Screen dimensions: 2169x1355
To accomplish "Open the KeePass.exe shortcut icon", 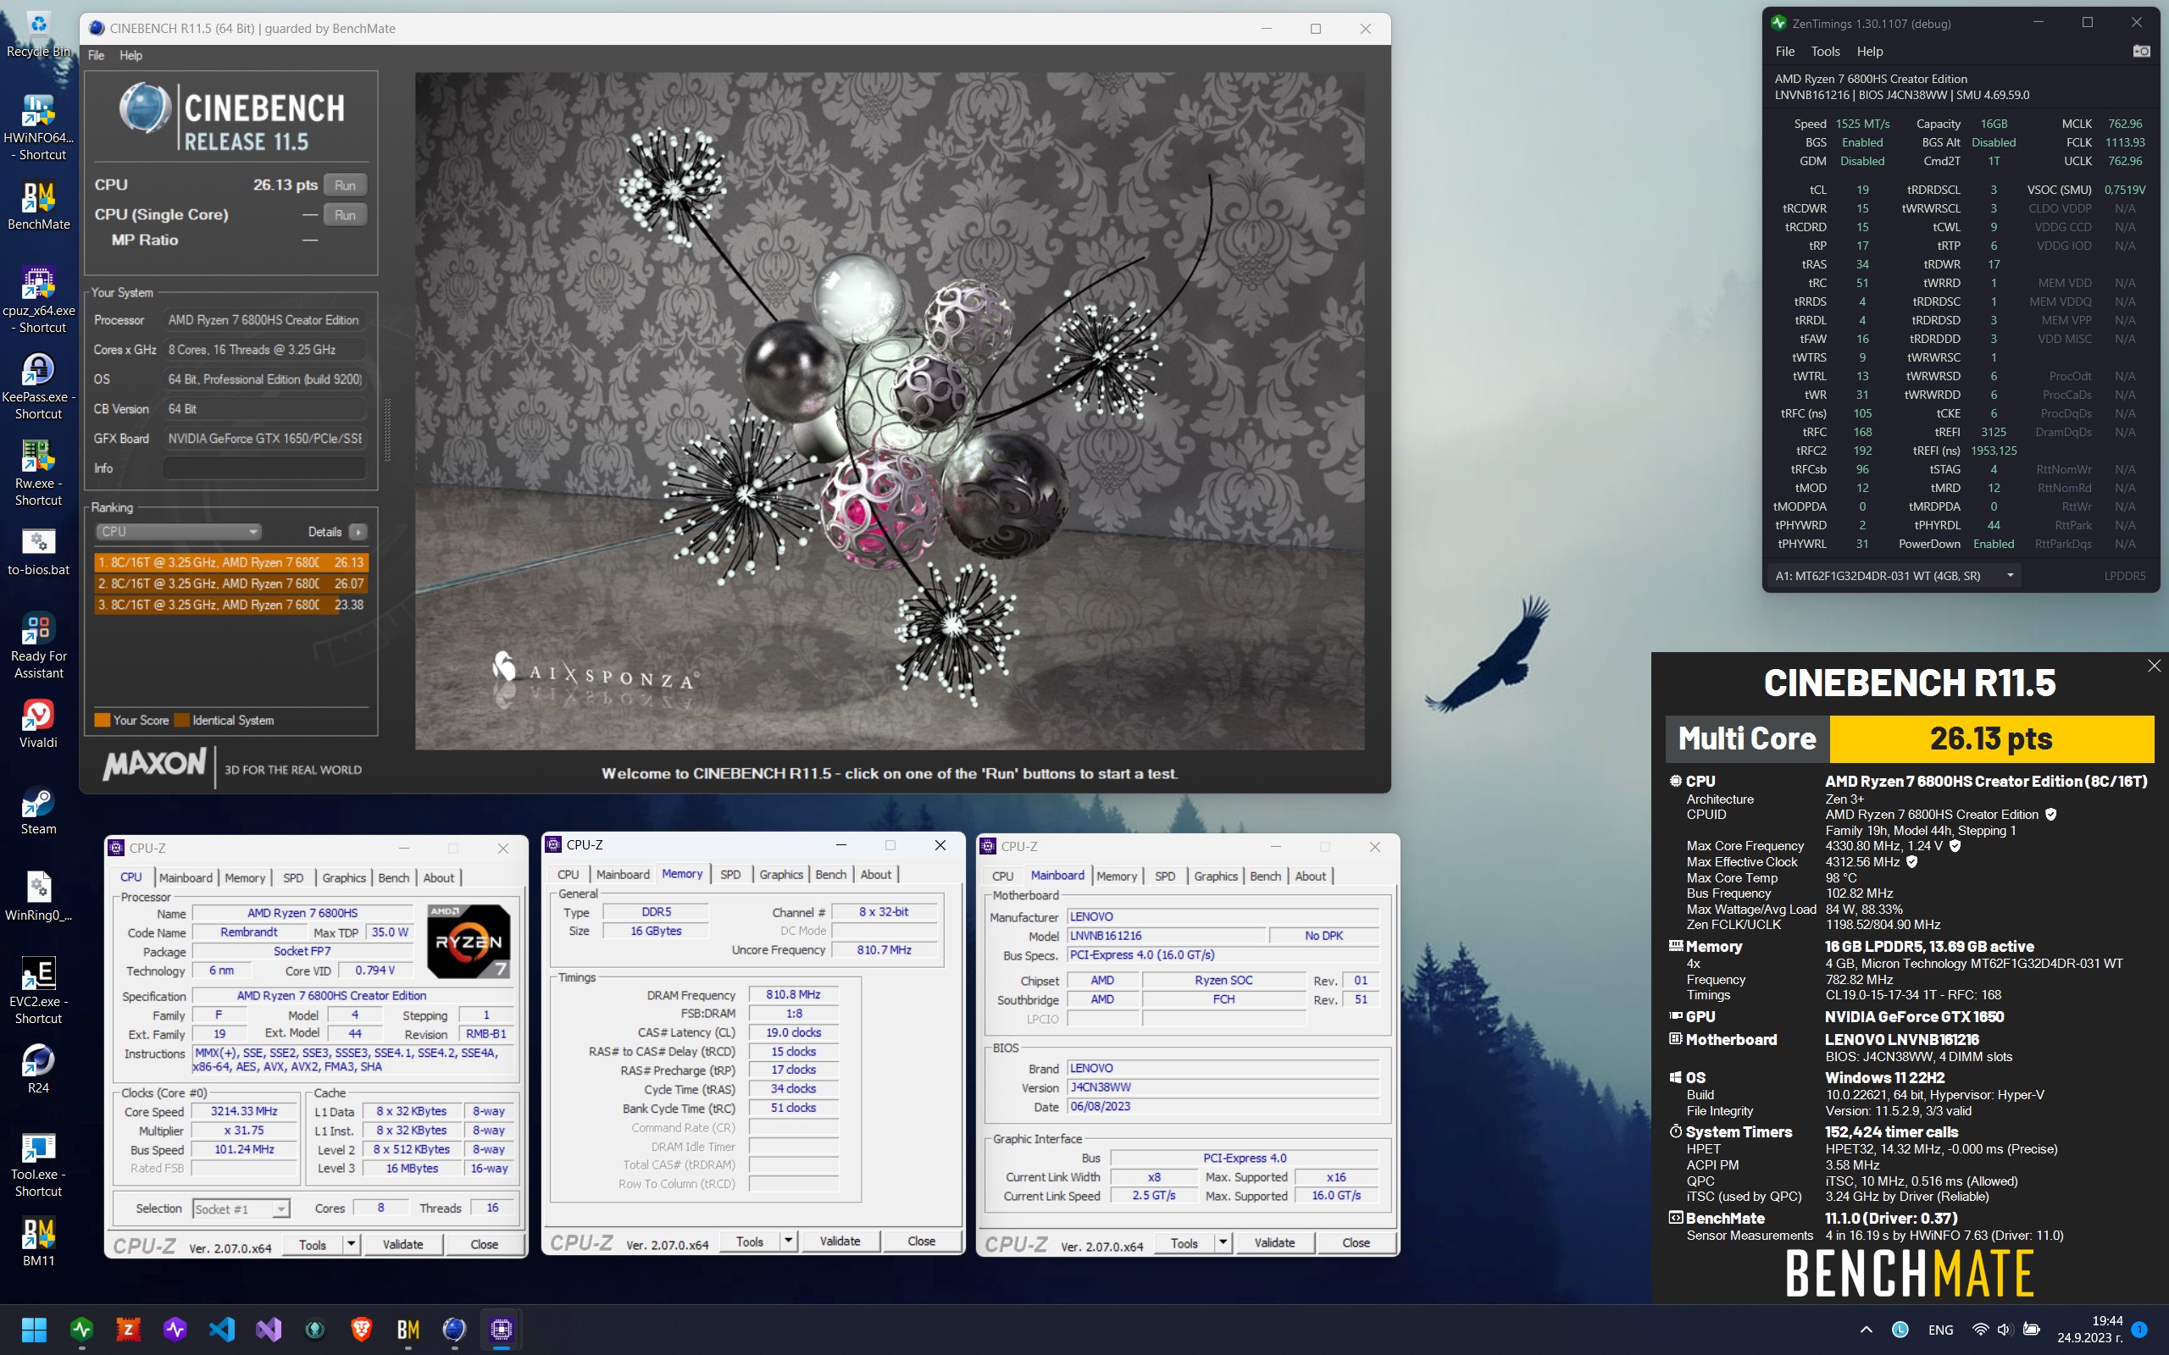I will tap(37, 385).
